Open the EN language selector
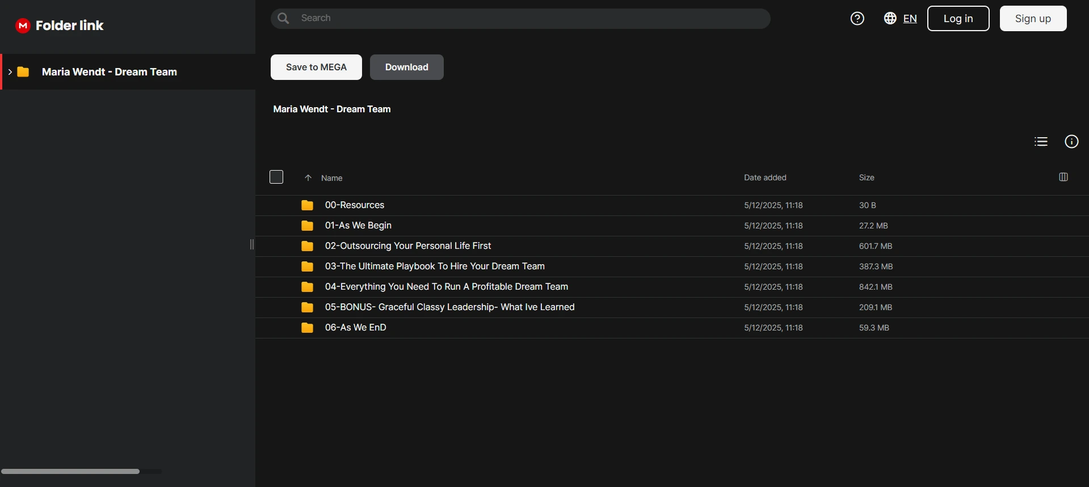 (x=910, y=19)
